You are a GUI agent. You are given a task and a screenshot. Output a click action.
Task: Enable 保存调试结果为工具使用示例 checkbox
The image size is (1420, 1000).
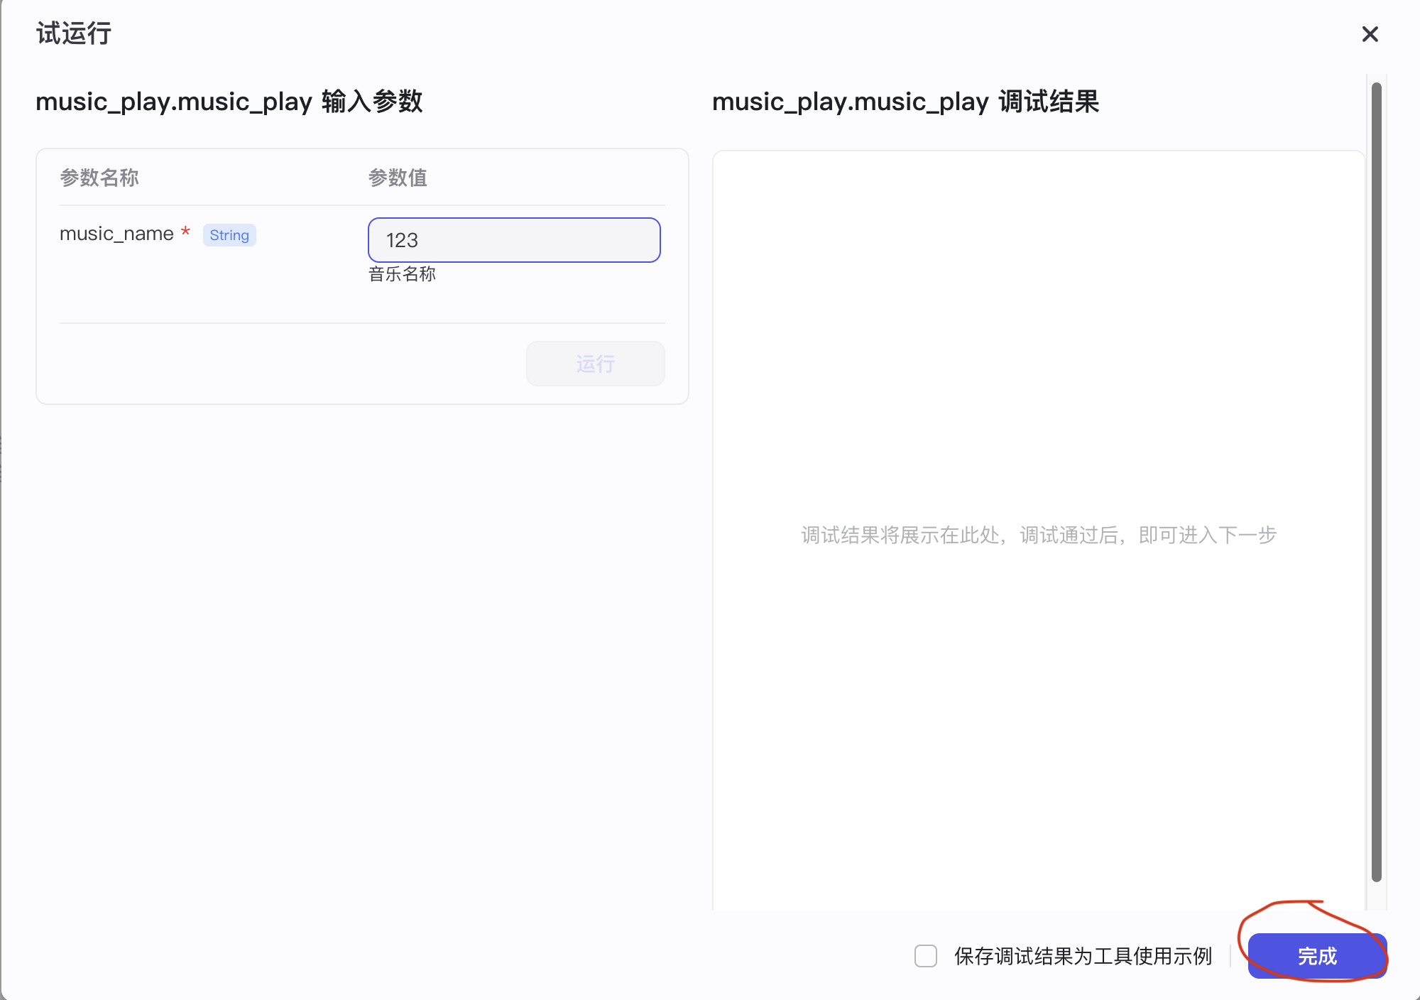tap(925, 956)
